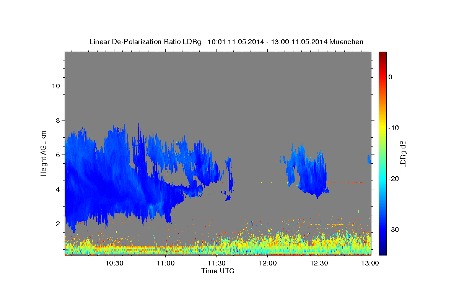Click the 11:00 time tick label

point(166,263)
